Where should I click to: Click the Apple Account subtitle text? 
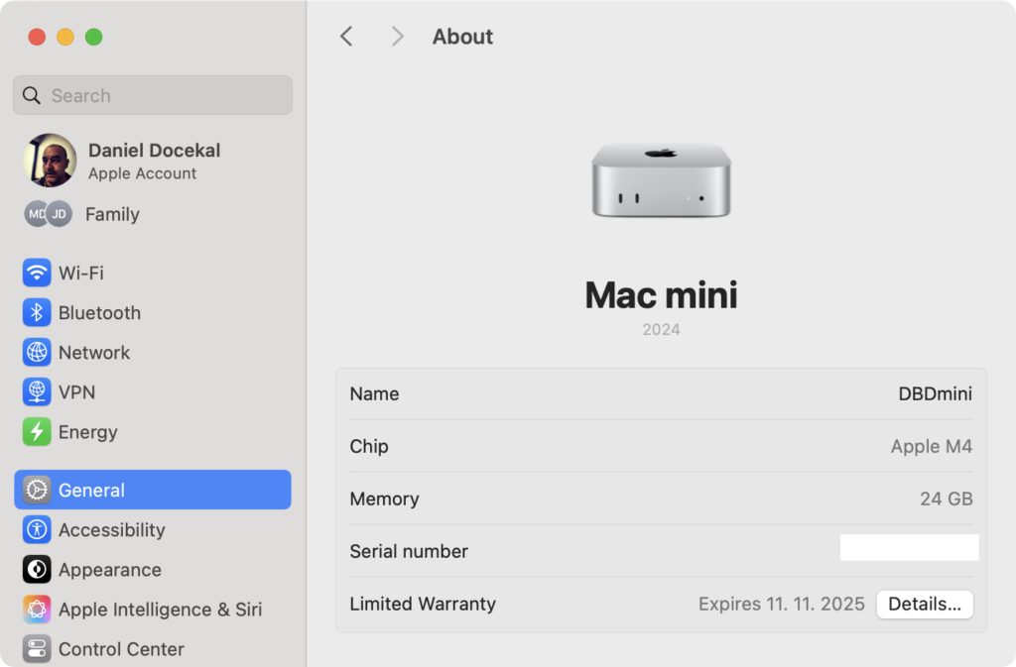[142, 173]
